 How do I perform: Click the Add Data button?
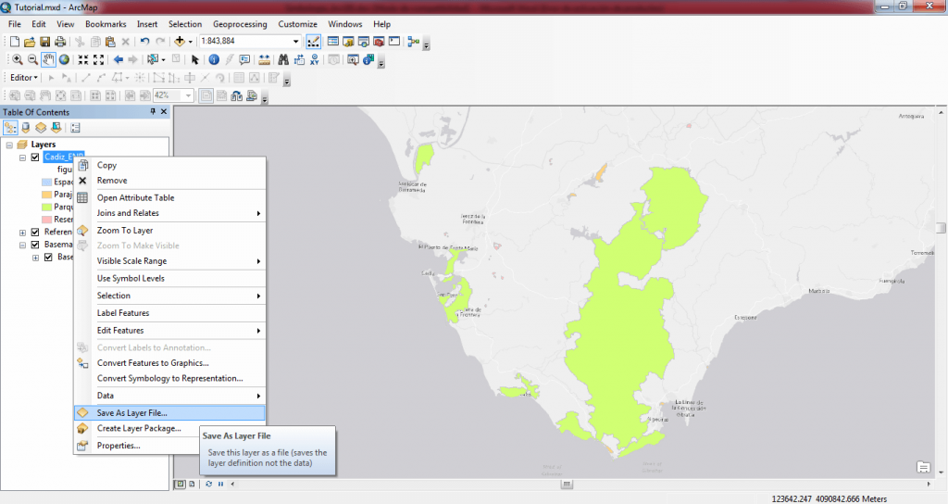tap(180, 42)
